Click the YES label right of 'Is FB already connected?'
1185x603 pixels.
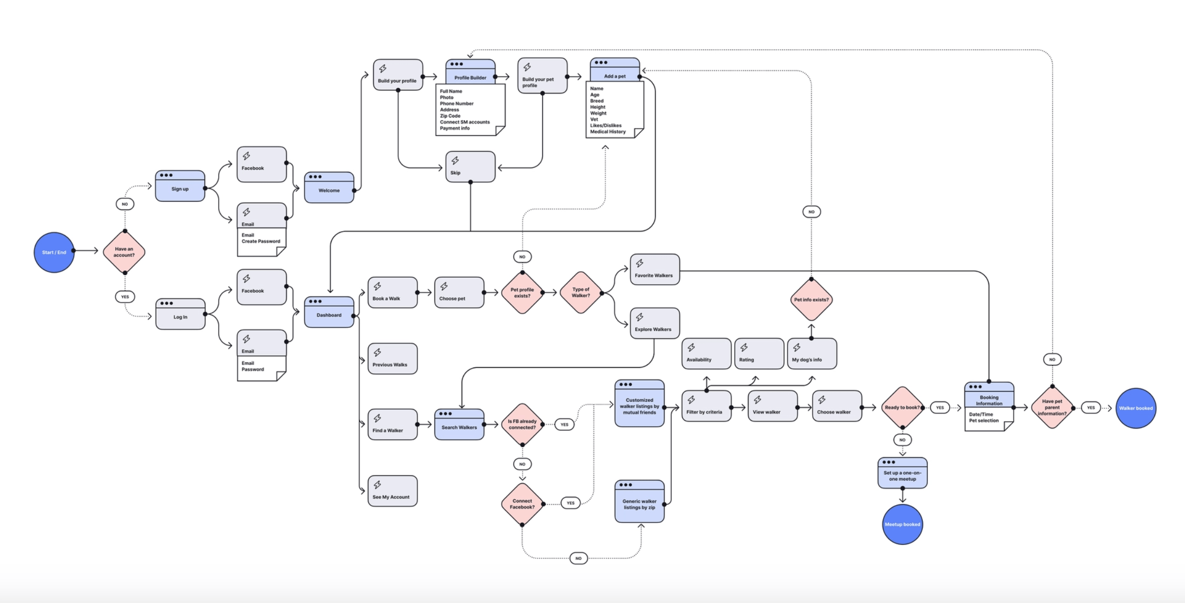click(x=565, y=425)
